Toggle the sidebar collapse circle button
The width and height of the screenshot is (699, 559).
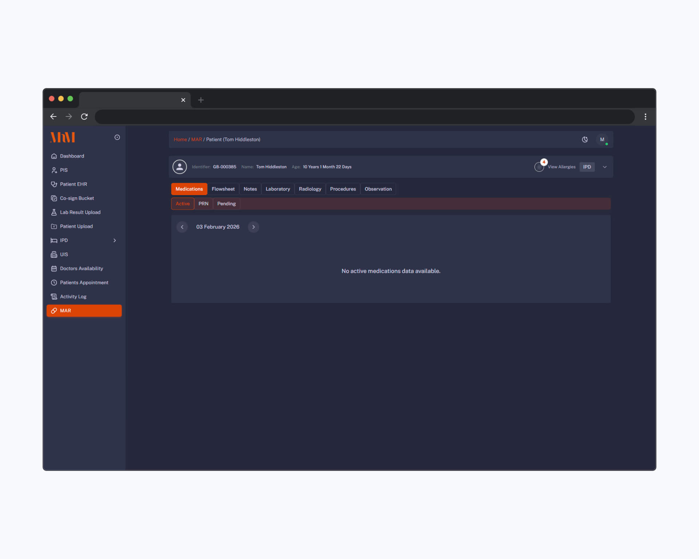pyautogui.click(x=117, y=137)
